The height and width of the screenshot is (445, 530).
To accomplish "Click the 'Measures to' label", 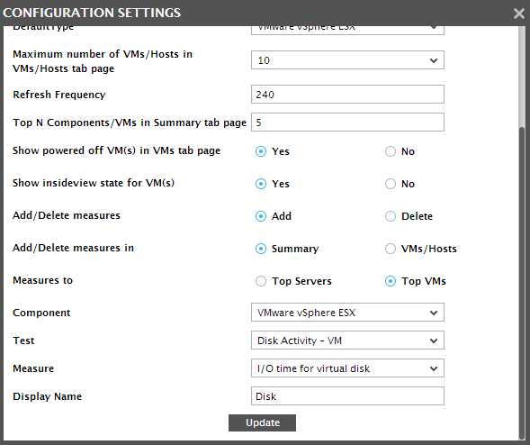I will coord(43,280).
